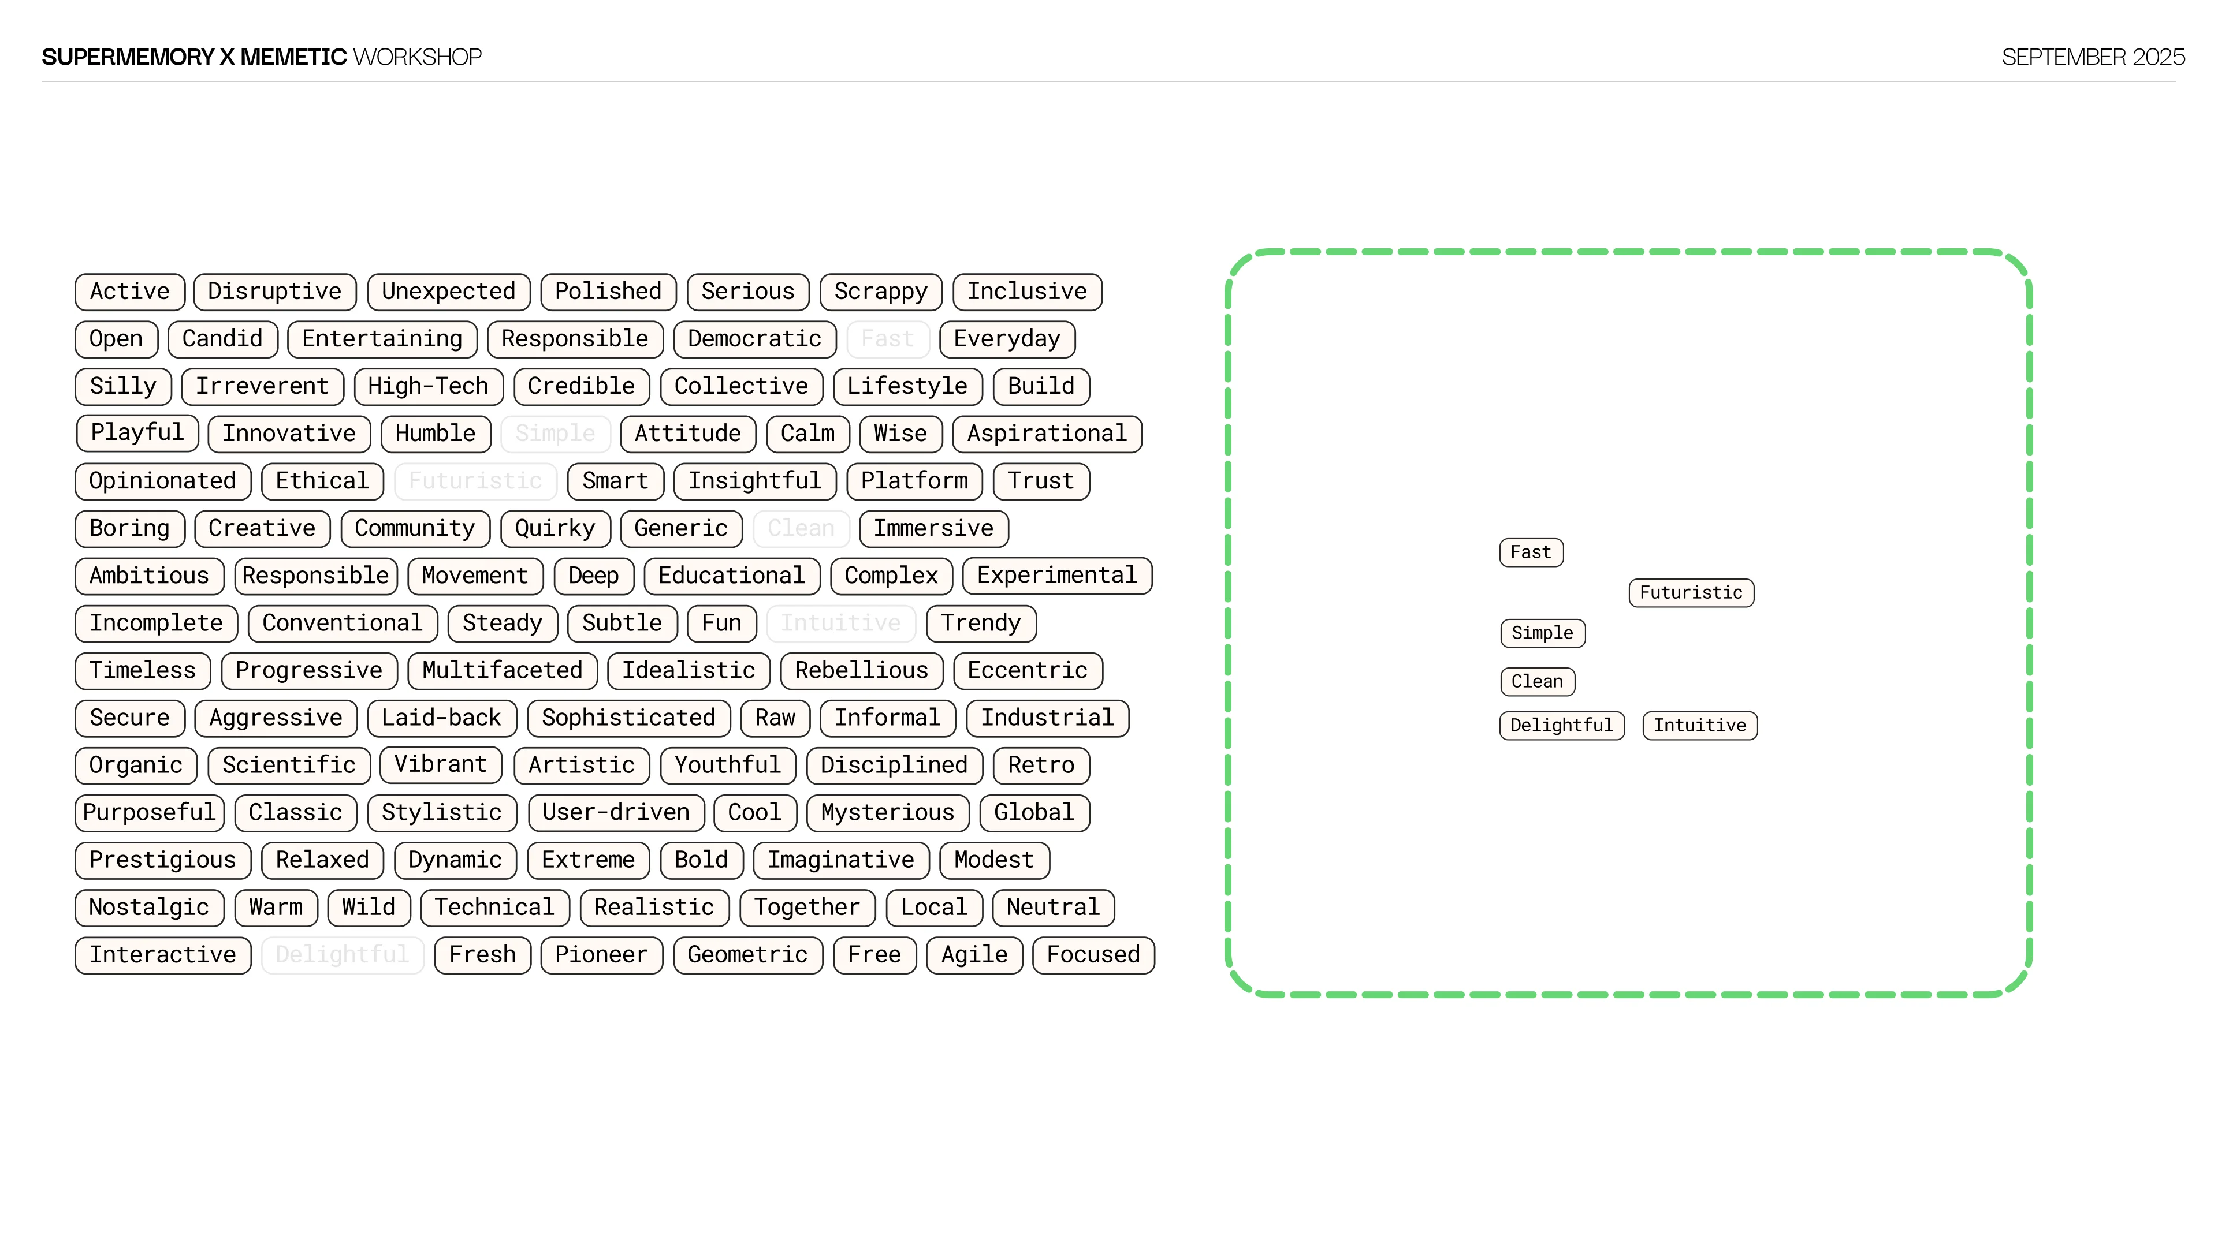Choose the Intuitive tag in dashed box
The width and height of the screenshot is (2218, 1247).
tap(1699, 726)
